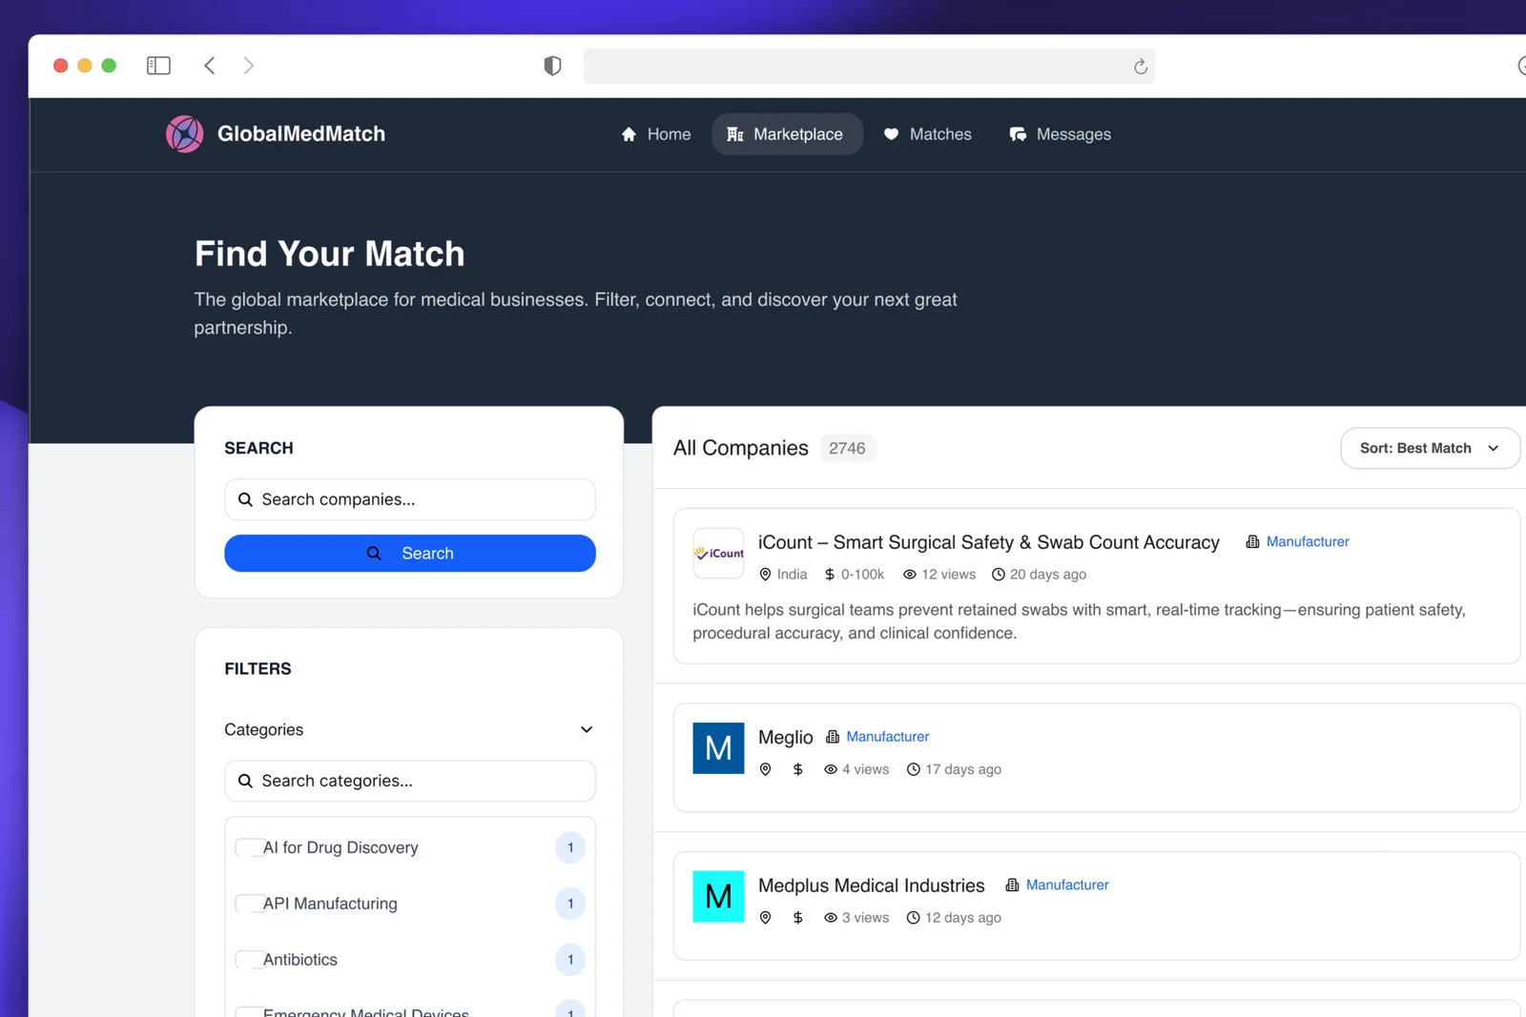
Task: Select the Antibiotics filter checkbox
Action: (x=250, y=960)
